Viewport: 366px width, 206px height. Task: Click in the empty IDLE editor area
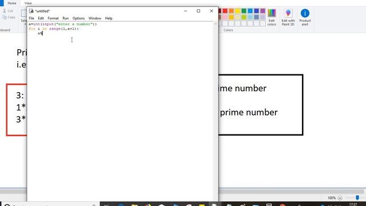point(121,117)
